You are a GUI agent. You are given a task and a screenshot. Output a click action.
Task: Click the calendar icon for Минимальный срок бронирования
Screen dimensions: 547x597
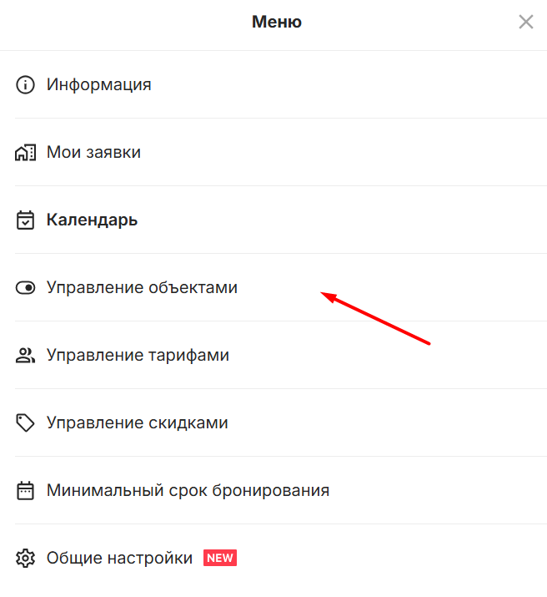25,490
